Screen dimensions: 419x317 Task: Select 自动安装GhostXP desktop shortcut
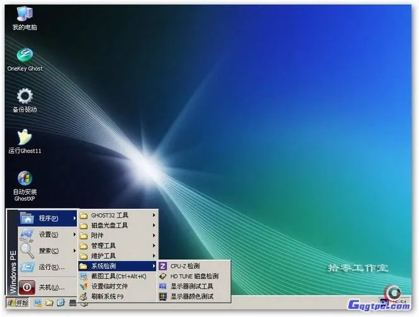click(x=25, y=186)
